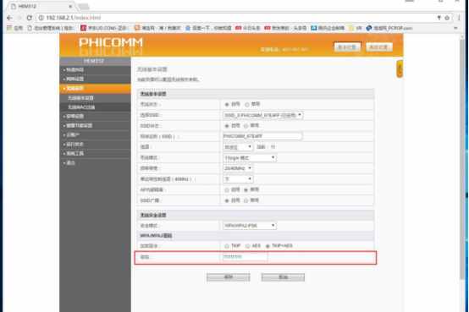Open 快速向导 in the sidebar
This screenshot has width=469, height=312.
[x=95, y=69]
